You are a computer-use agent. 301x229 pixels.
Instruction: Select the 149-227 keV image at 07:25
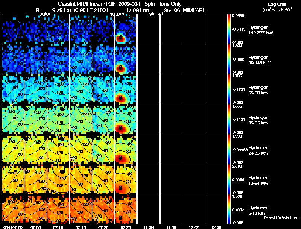[125, 29]
